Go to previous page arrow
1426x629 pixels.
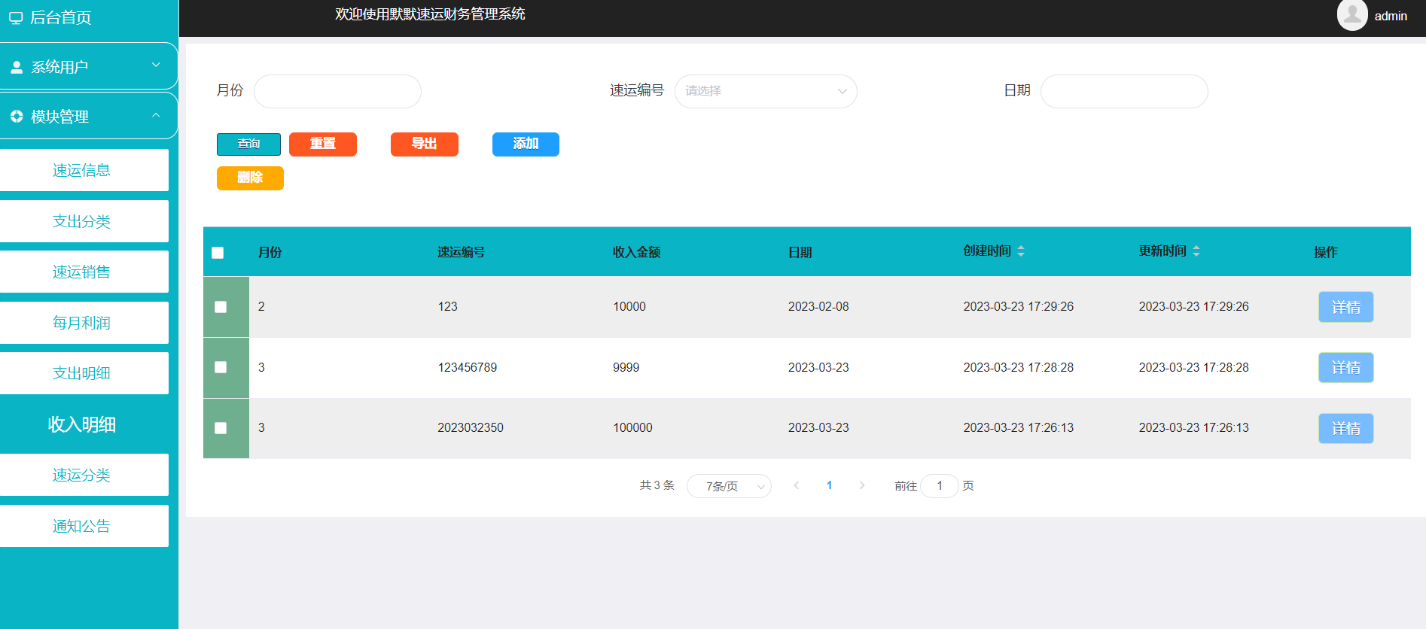(797, 485)
